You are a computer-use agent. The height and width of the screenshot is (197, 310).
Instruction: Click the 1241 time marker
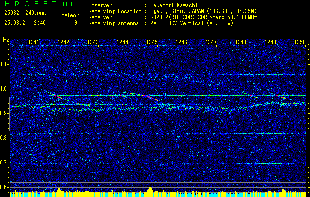[34, 42]
